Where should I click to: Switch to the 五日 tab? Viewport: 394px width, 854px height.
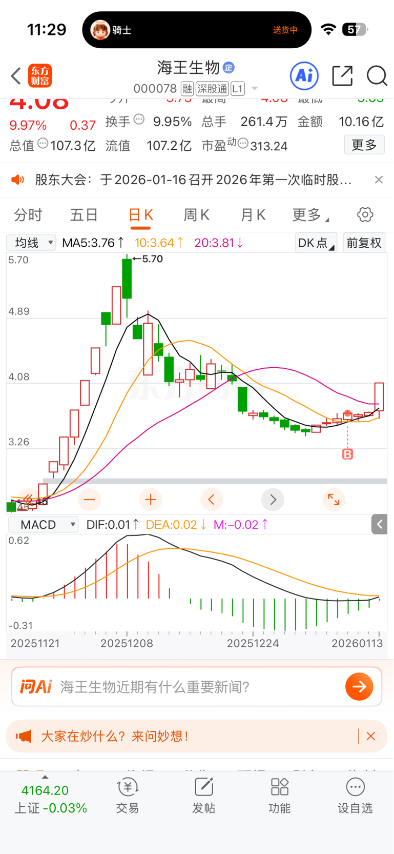(84, 215)
